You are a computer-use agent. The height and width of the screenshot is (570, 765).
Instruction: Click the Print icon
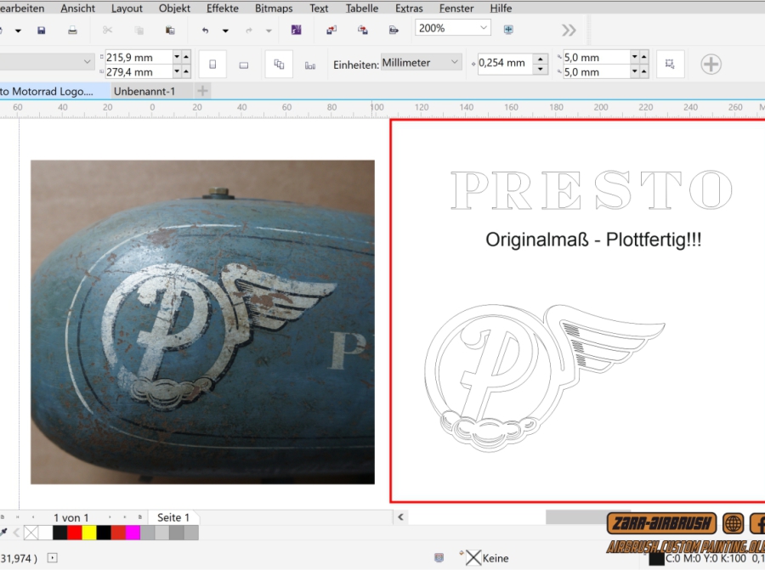(x=73, y=31)
